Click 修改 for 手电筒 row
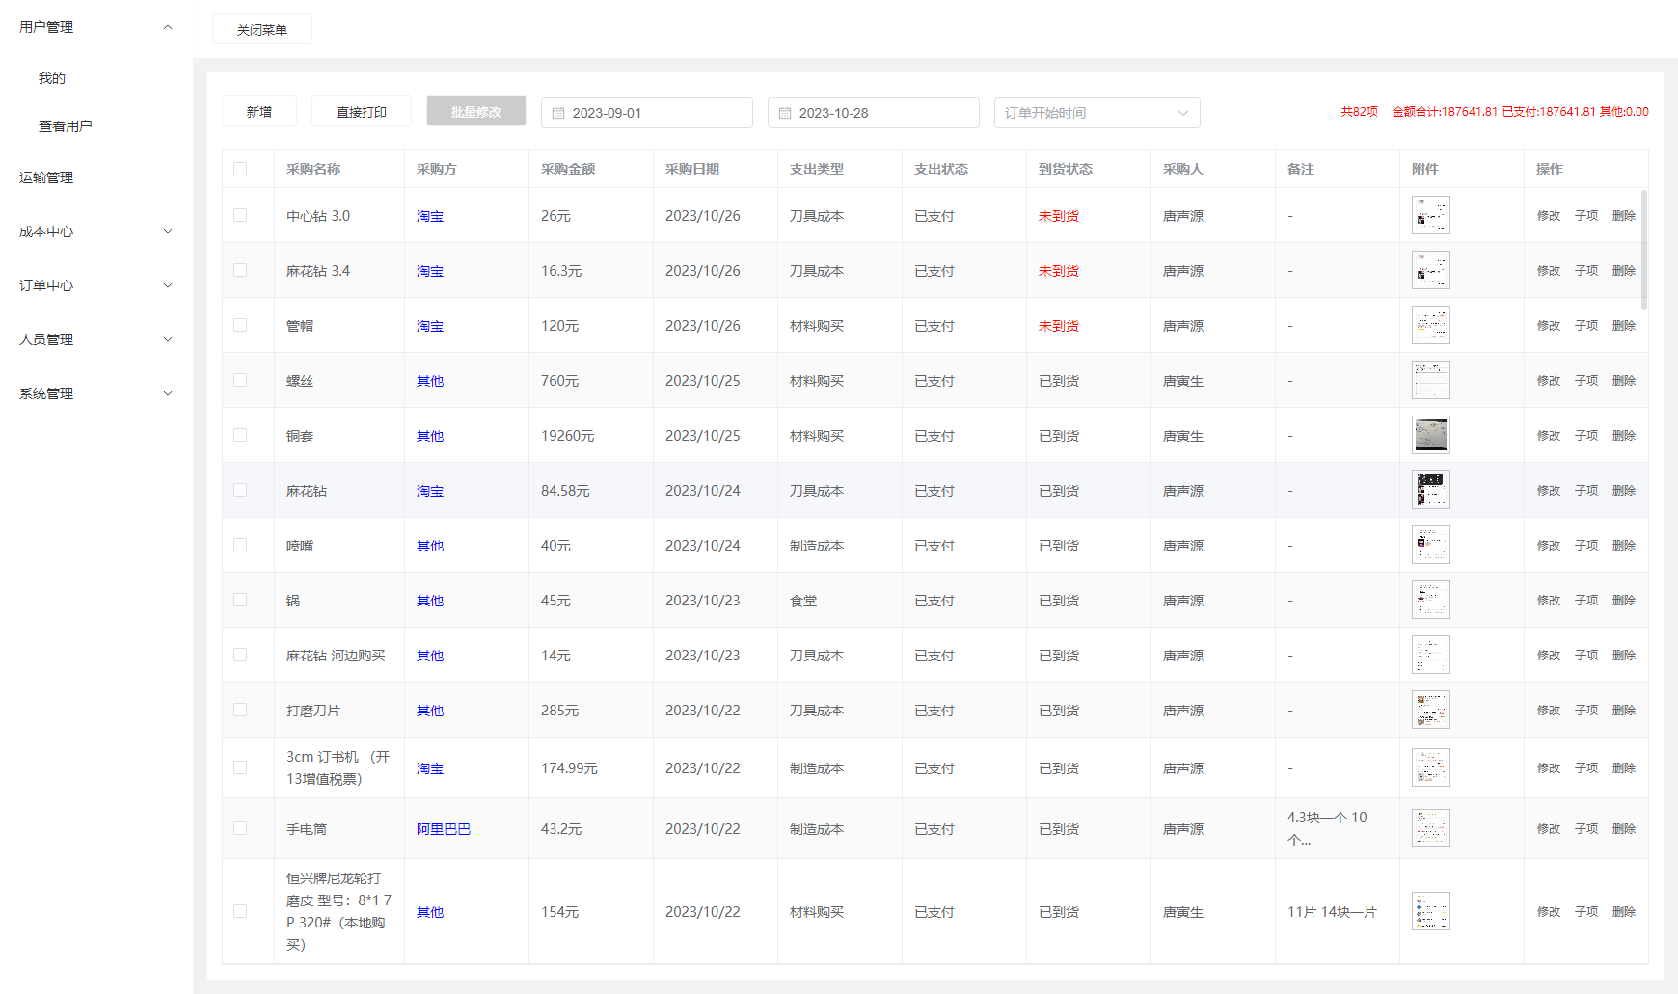The image size is (1678, 994). (x=1549, y=829)
